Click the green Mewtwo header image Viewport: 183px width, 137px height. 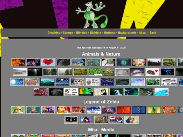pos(91,15)
